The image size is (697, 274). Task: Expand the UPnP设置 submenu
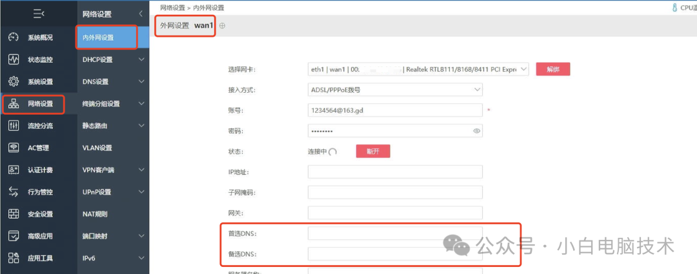point(141,192)
